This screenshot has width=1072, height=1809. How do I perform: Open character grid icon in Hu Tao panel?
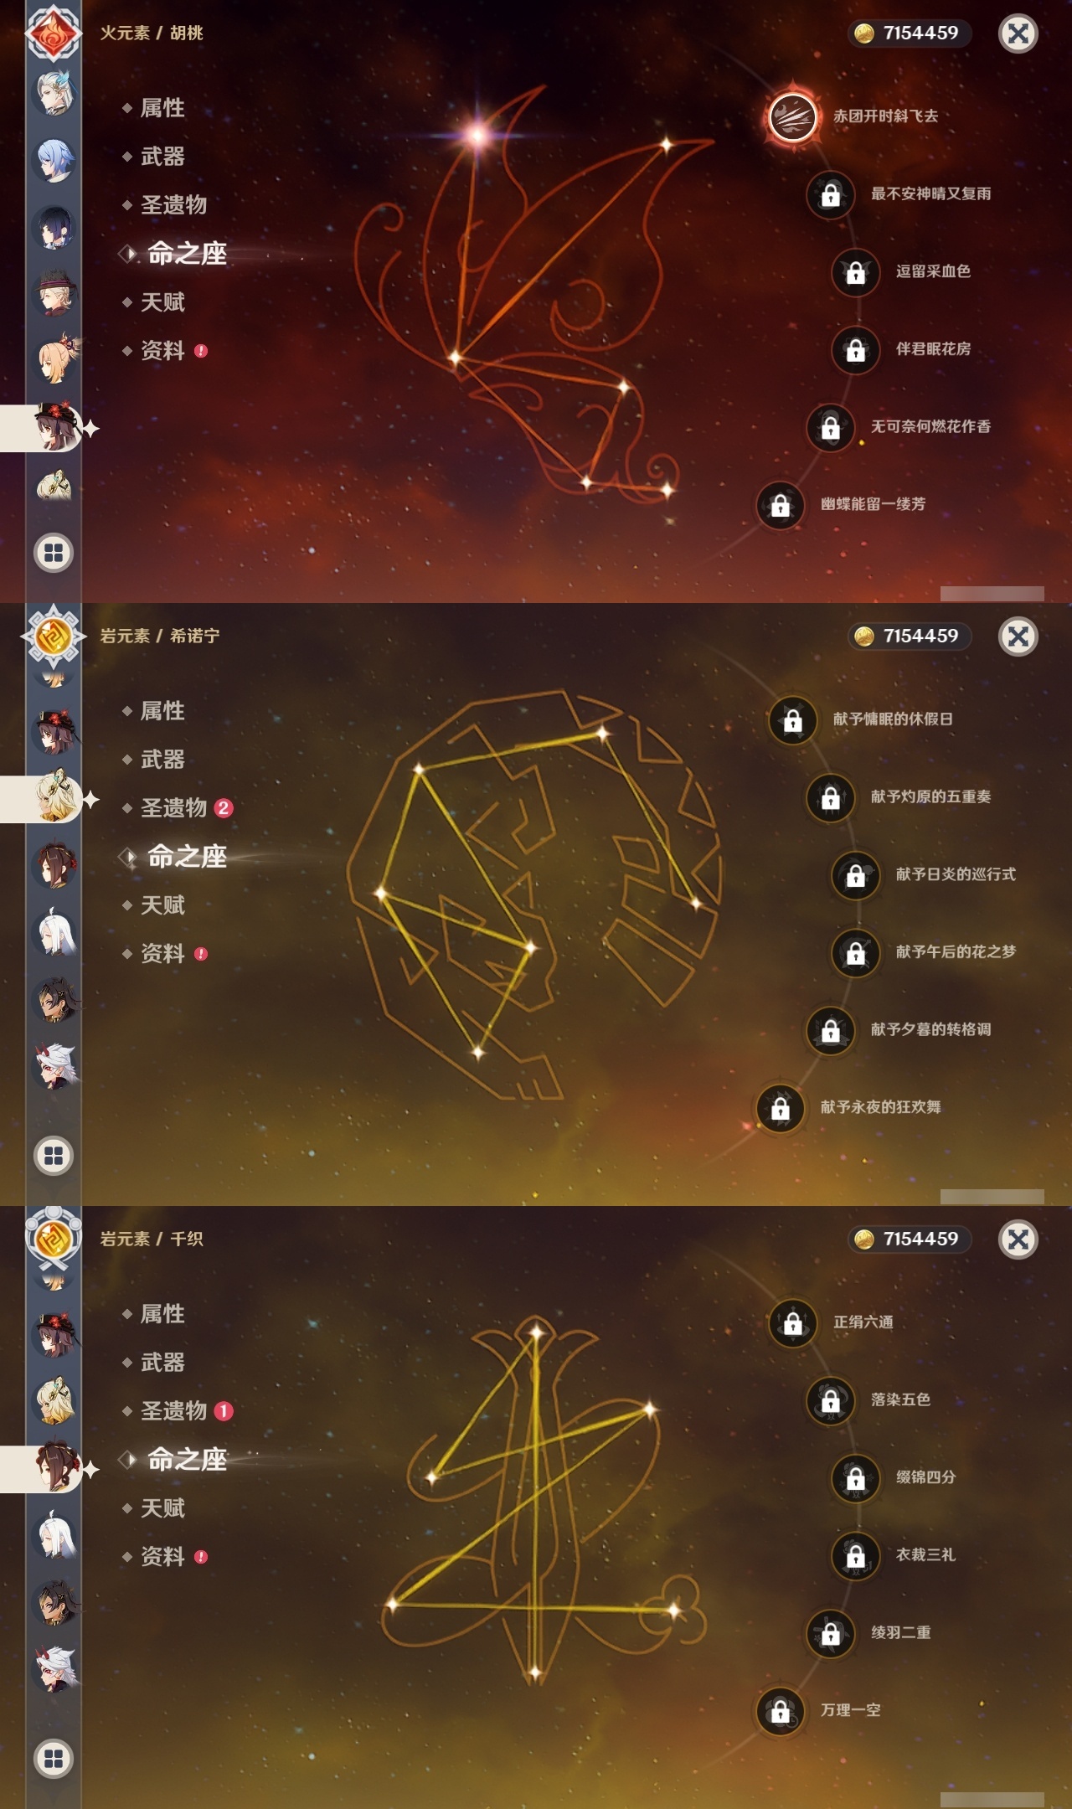pyautogui.click(x=54, y=553)
